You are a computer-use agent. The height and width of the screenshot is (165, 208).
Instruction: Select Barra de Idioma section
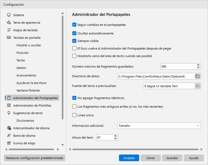click(24, 136)
